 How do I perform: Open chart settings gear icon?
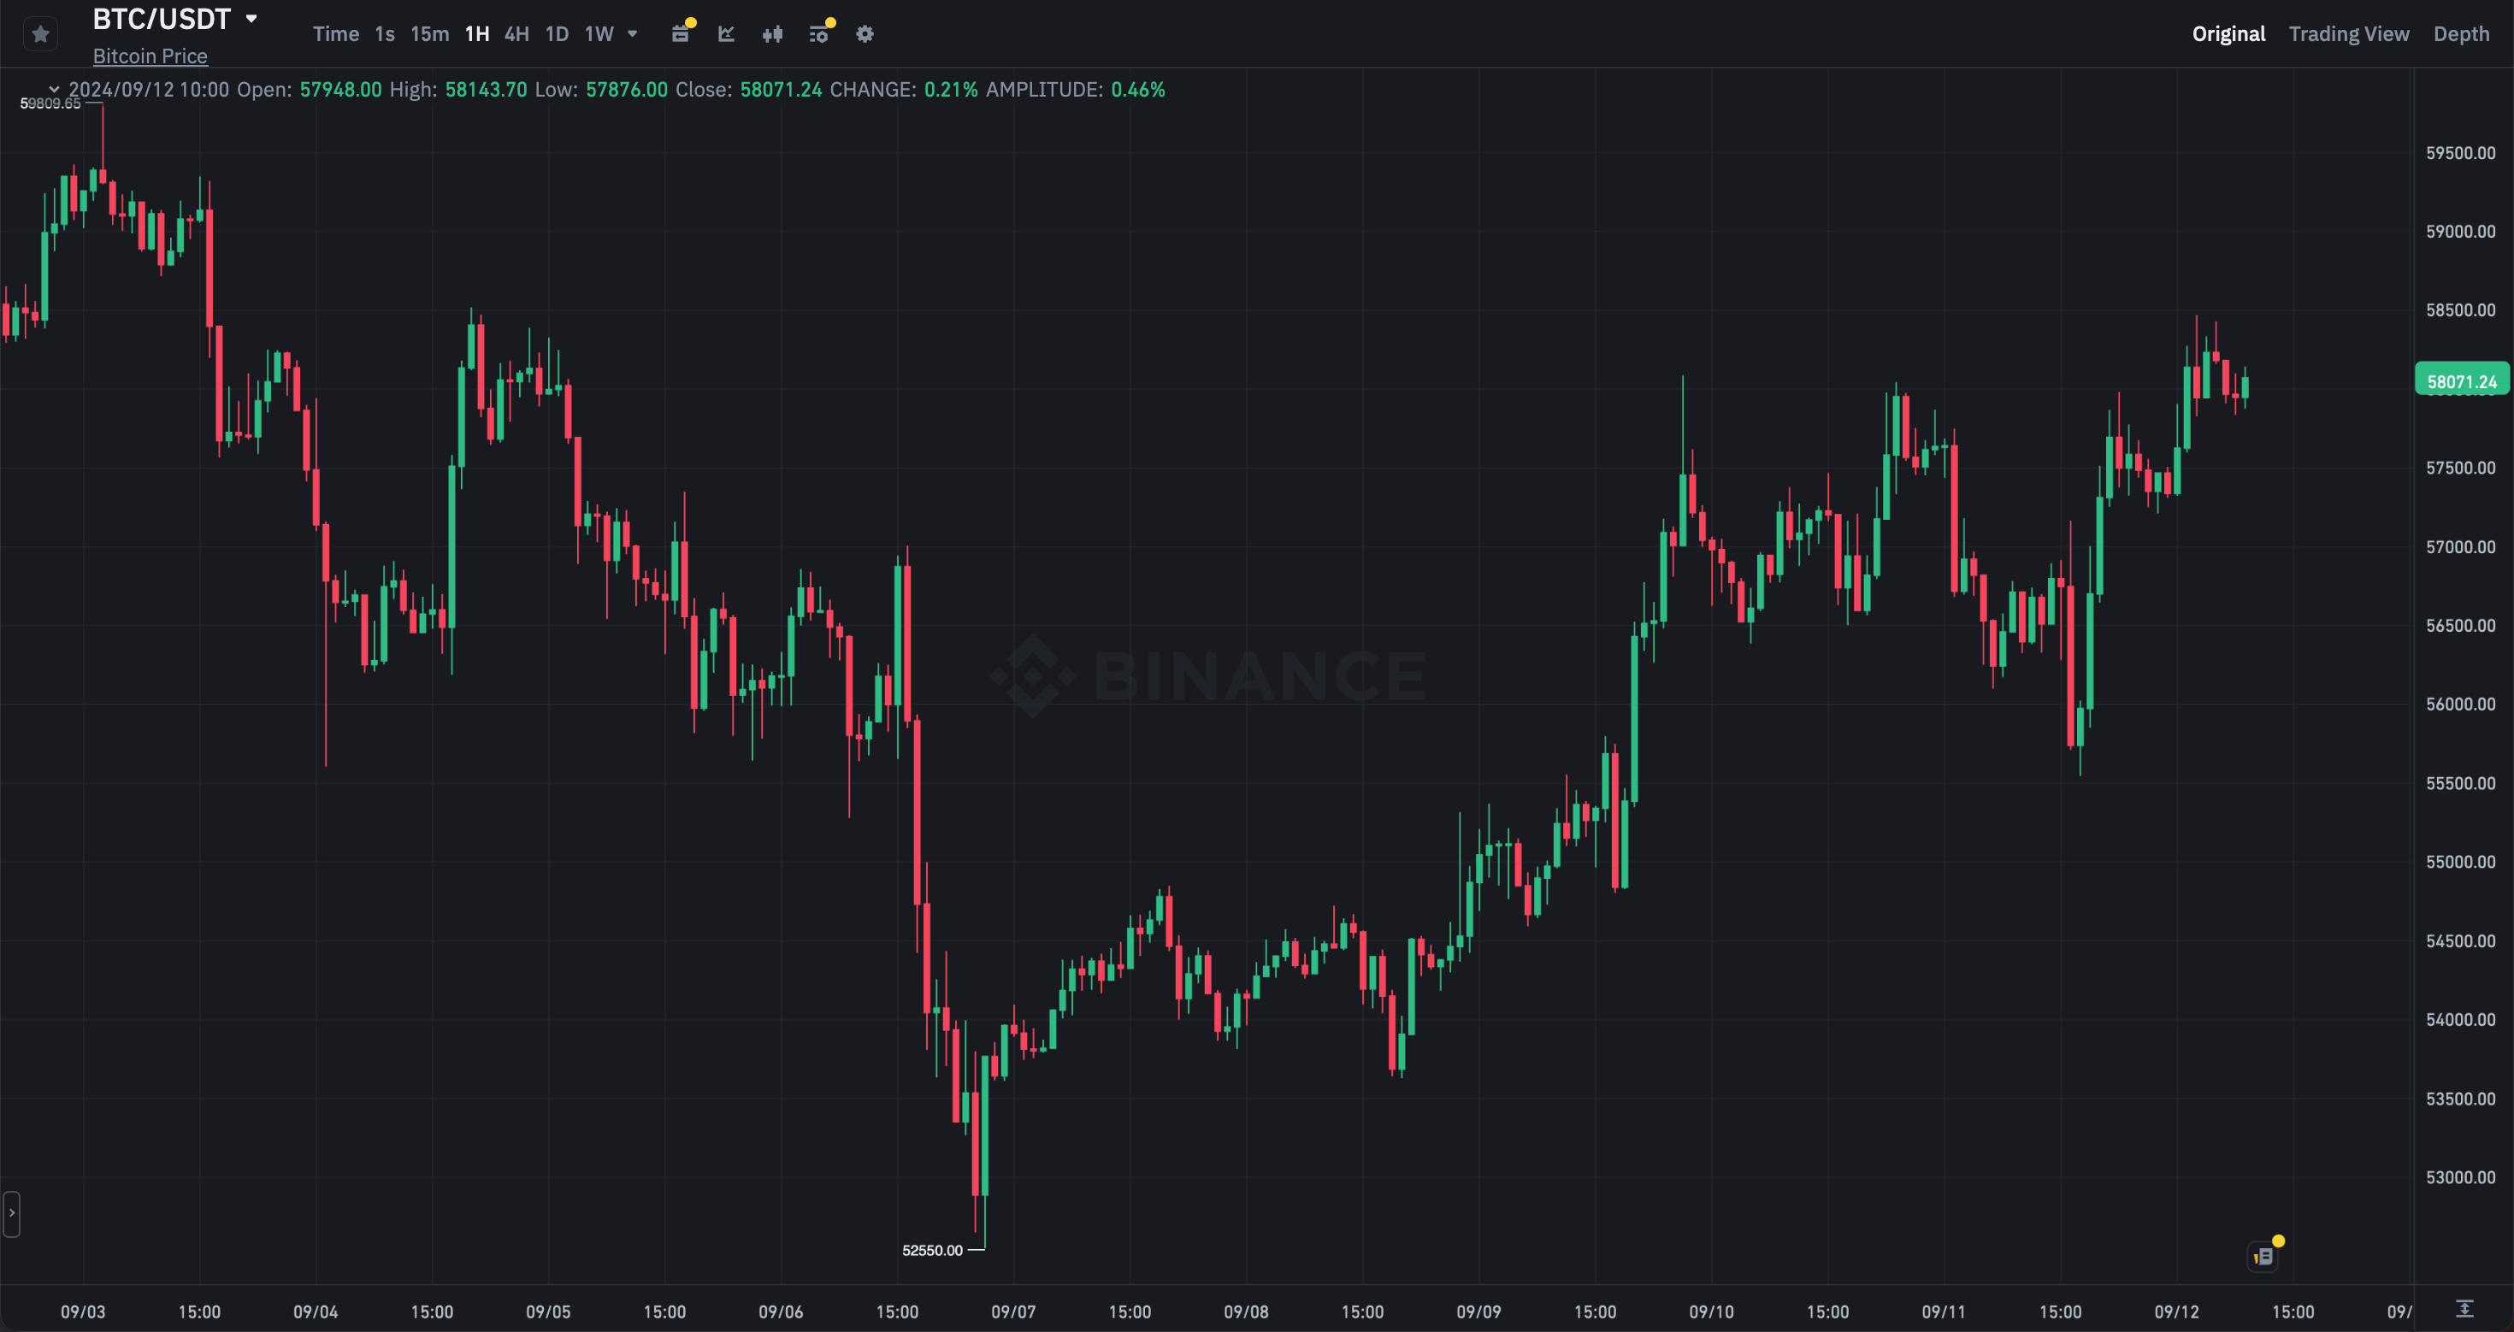pos(865,34)
